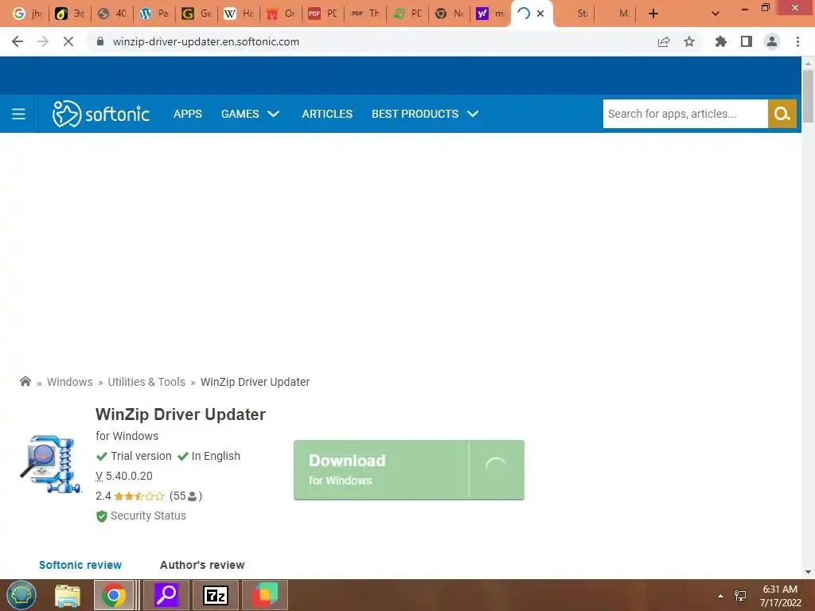Open the APPS menu item
Screen dimensions: 815x611
point(188,114)
